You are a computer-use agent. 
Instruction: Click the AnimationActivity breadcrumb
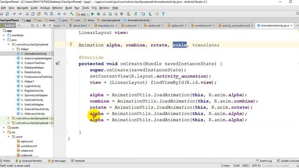(137, 20)
